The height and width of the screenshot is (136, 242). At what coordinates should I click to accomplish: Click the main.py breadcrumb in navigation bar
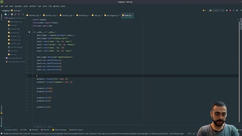click(16, 11)
